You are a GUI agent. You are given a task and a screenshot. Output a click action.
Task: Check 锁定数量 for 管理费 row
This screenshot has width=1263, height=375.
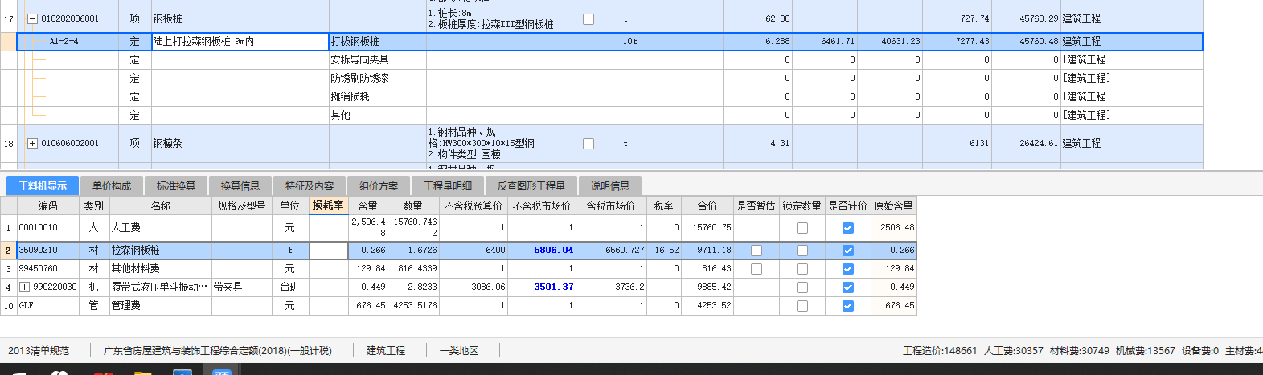pos(802,306)
